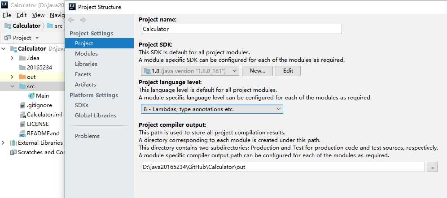Collapse the src folder

[12, 86]
